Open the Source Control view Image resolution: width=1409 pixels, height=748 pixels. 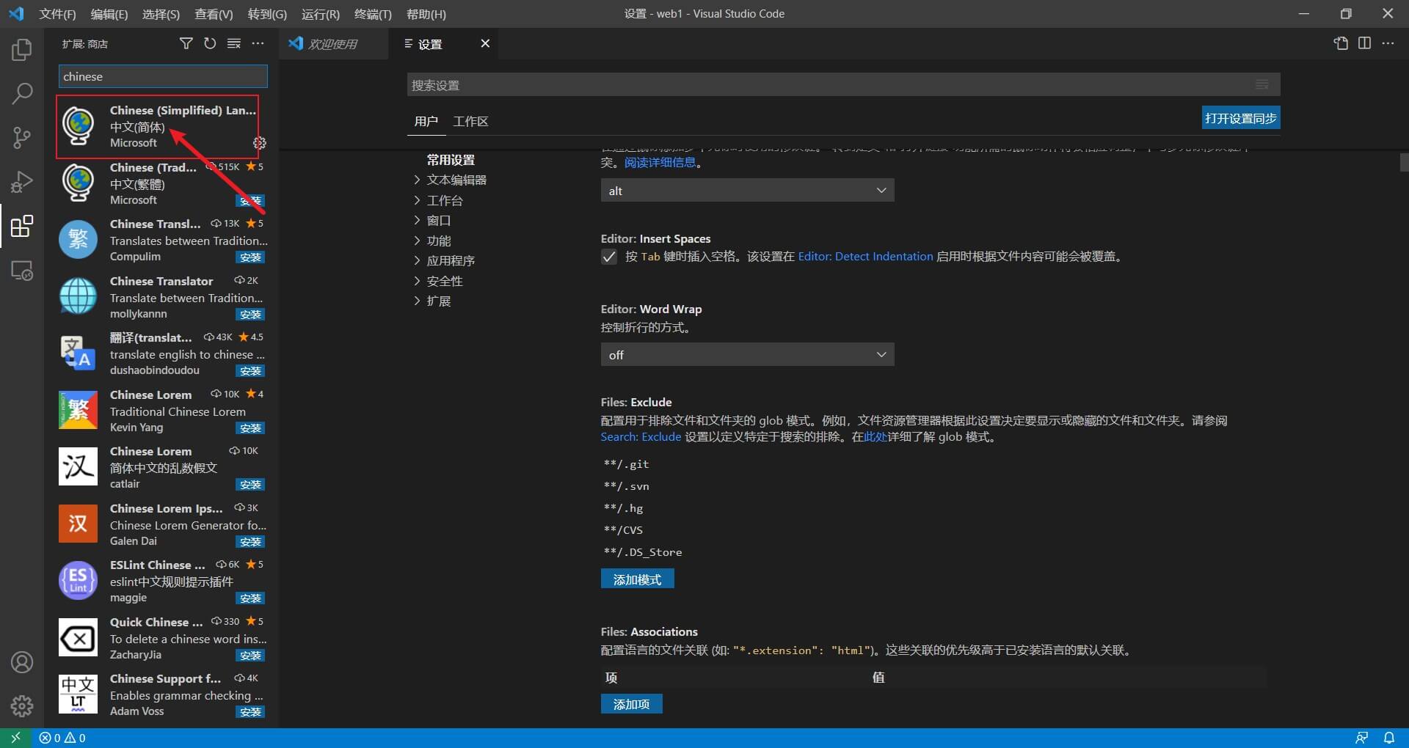[x=22, y=138]
